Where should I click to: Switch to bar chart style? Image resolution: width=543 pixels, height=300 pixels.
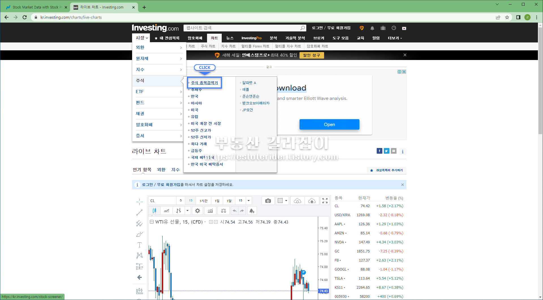(179, 211)
